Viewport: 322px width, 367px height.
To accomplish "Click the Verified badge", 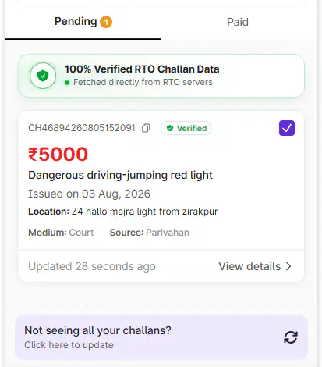I will [186, 128].
